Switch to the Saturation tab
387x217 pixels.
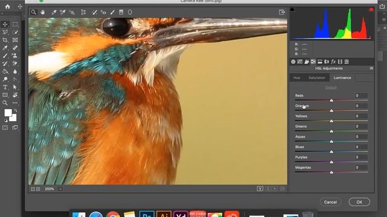[317, 78]
